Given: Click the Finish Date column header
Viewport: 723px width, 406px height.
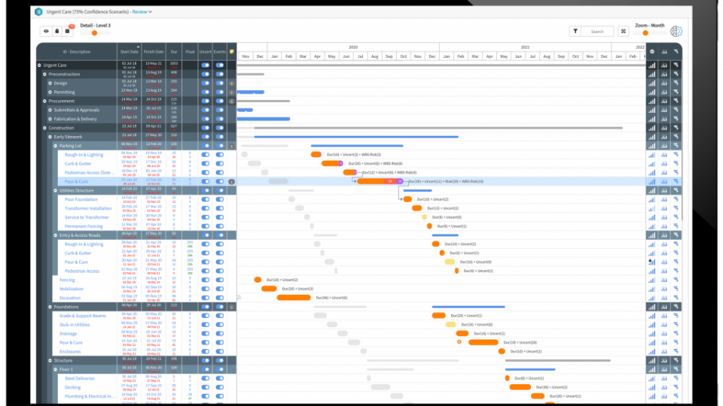Looking at the screenshot, I should pos(154,52).
